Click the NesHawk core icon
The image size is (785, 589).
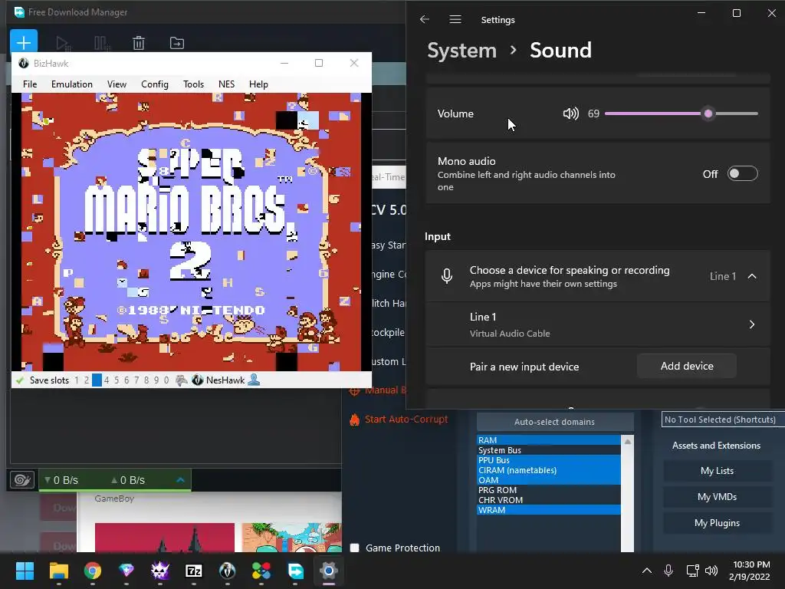[198, 380]
